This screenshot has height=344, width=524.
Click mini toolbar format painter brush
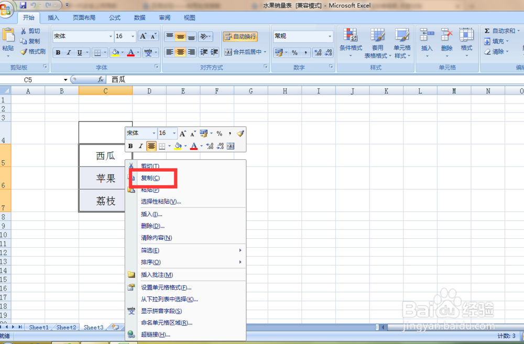click(x=241, y=134)
